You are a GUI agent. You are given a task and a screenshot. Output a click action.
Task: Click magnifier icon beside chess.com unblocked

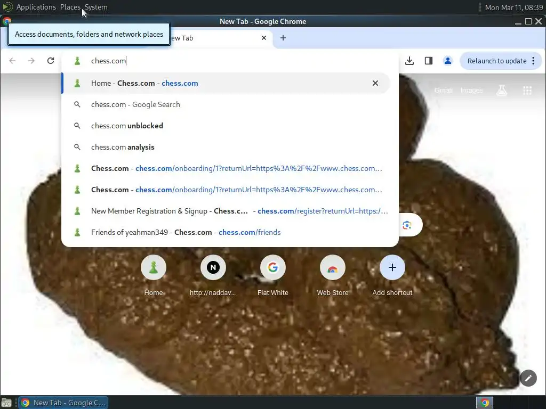pyautogui.click(x=77, y=126)
